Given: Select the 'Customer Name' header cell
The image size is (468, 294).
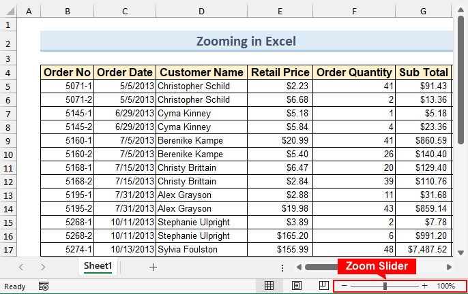Looking at the screenshot, I should click(x=201, y=72).
